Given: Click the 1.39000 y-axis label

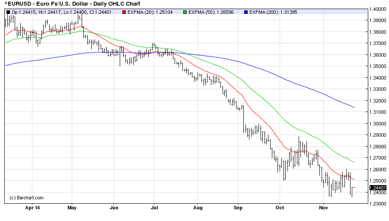Looking at the screenshot, I should click(378, 21).
